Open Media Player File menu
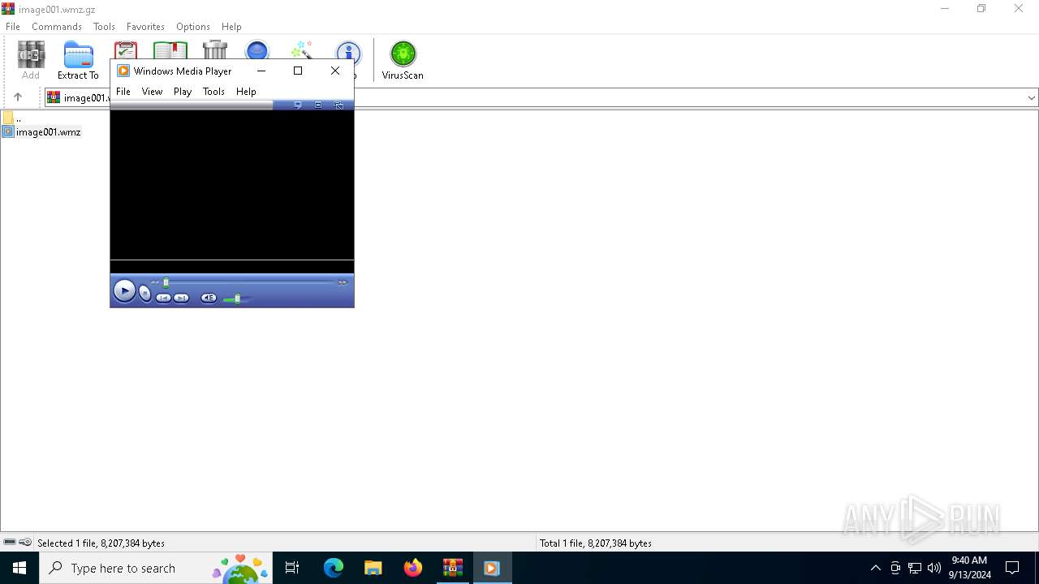Screen dimensions: 1039x584 tap(123, 92)
